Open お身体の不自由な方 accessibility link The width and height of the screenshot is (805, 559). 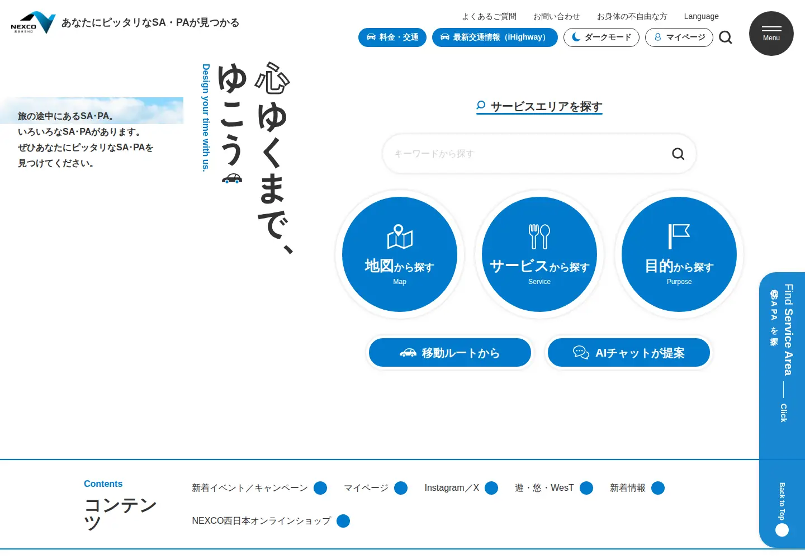[x=632, y=16]
